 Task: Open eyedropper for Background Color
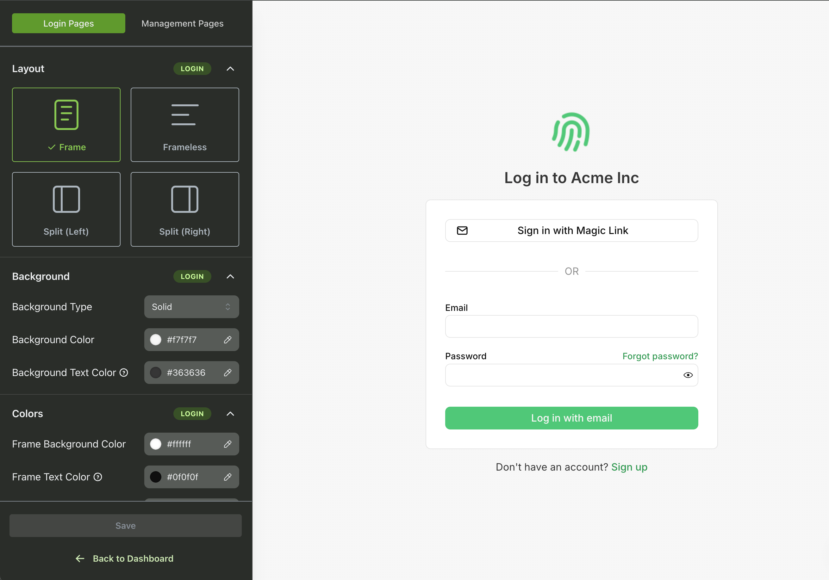pyautogui.click(x=228, y=340)
